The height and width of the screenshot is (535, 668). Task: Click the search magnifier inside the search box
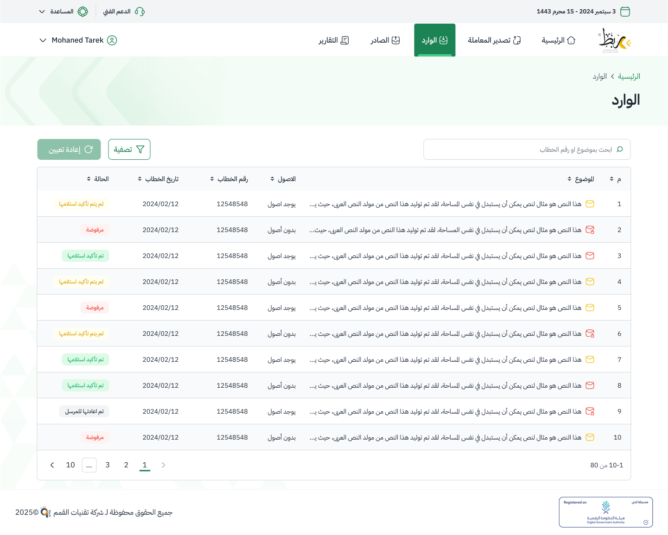click(620, 149)
